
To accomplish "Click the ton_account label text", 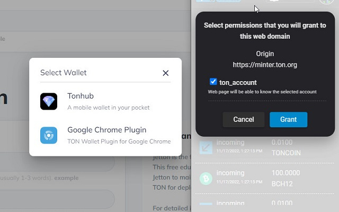I will click(x=238, y=83).
